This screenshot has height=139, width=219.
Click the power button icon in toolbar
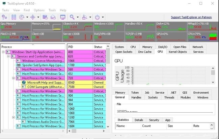tap(97, 17)
